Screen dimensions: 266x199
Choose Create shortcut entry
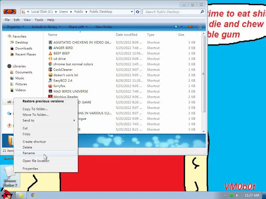pyautogui.click(x=46, y=142)
